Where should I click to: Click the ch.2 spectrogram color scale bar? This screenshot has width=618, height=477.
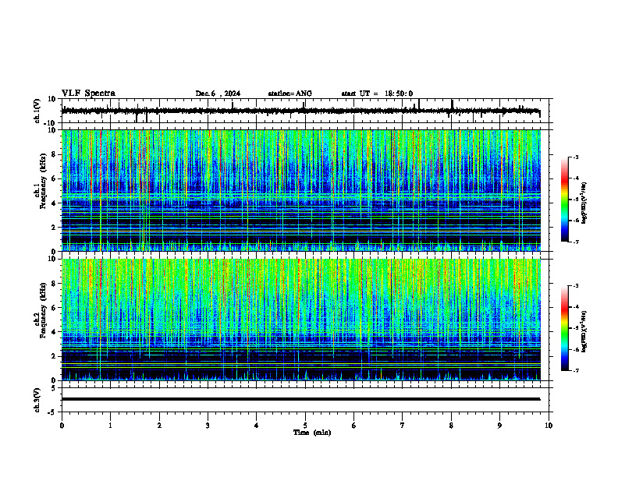pos(565,328)
